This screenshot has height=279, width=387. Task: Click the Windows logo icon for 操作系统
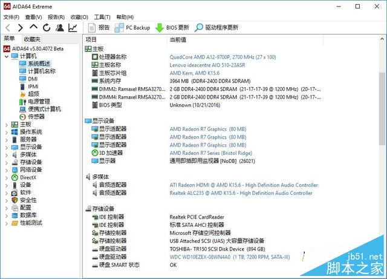click(x=15, y=132)
